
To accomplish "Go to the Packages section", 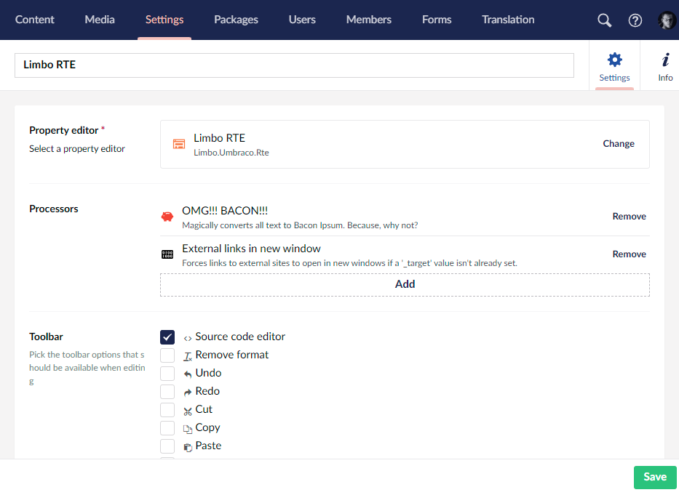I will point(236,20).
